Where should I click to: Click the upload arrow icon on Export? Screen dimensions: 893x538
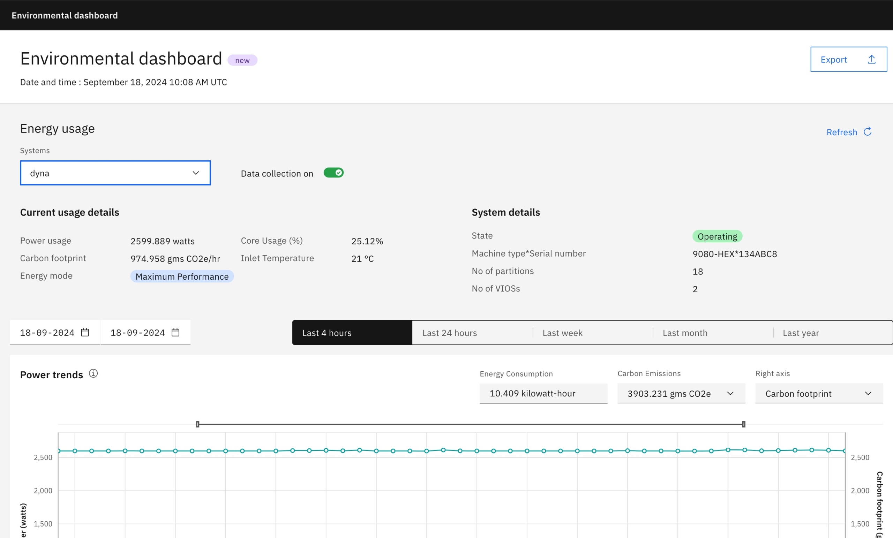coord(871,59)
